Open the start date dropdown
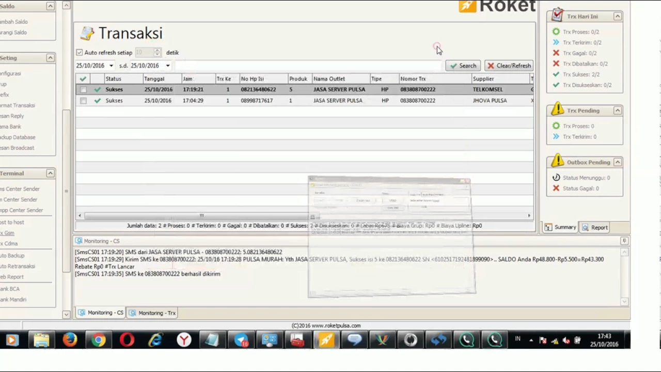The image size is (661, 372). pyautogui.click(x=111, y=66)
